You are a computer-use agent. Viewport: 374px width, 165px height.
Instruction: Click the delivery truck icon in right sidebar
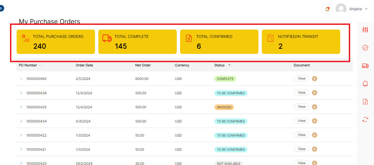(x=365, y=66)
